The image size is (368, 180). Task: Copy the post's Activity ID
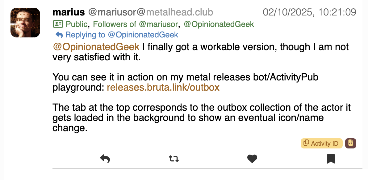(321, 144)
